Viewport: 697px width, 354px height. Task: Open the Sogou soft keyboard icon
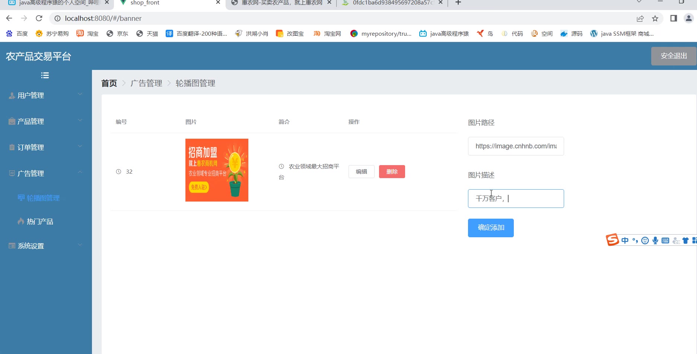tap(665, 241)
